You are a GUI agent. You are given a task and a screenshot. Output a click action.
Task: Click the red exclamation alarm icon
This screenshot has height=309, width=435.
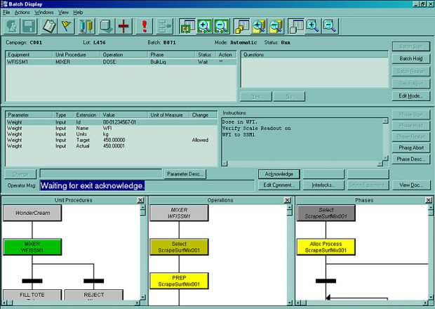[144, 27]
